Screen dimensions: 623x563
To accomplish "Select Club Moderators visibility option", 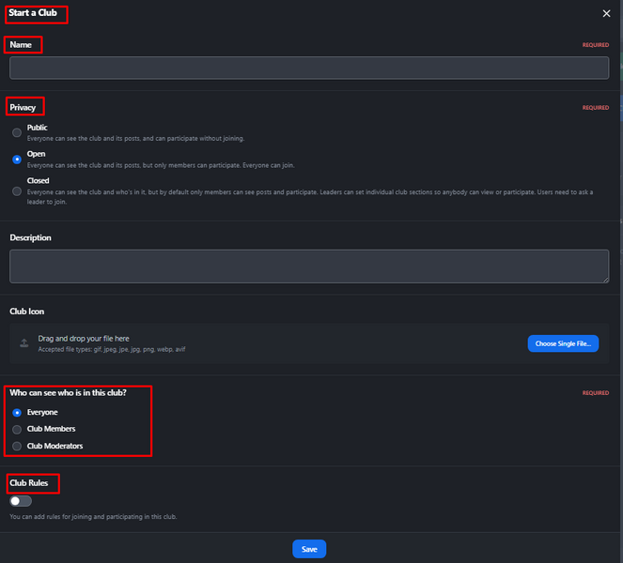I will [17, 446].
